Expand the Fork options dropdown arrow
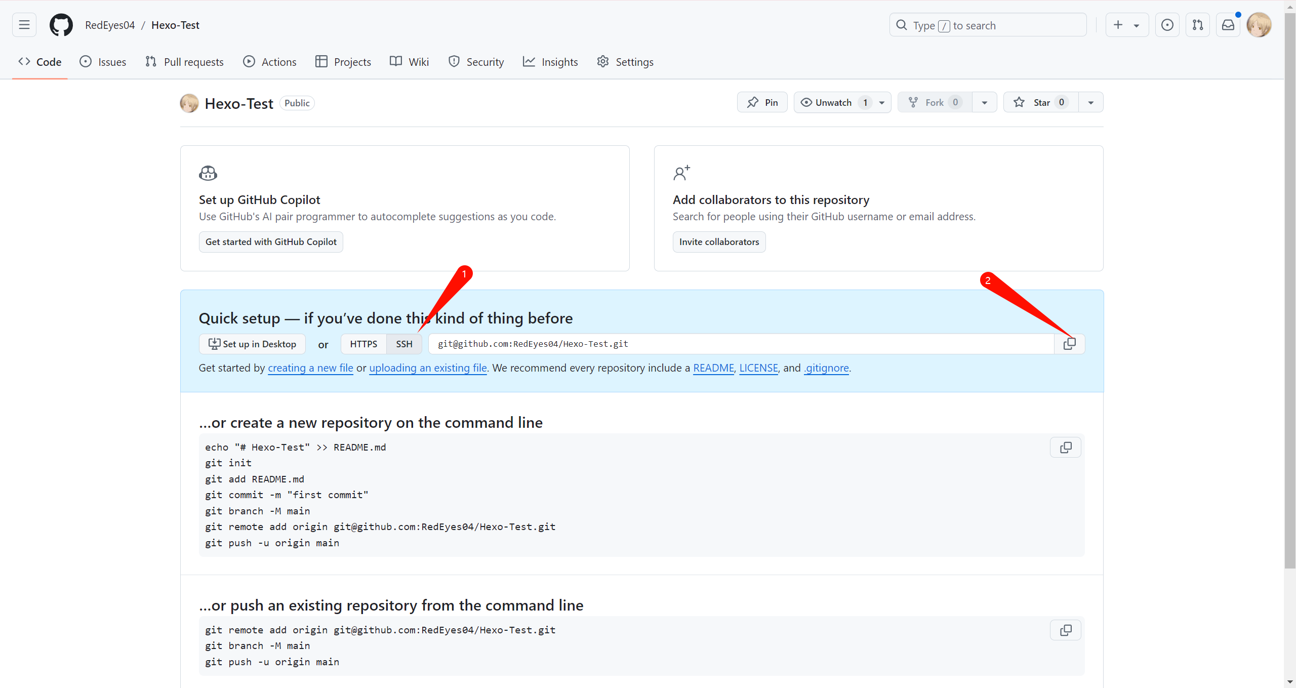Viewport: 1296px width, 688px height. pos(984,102)
